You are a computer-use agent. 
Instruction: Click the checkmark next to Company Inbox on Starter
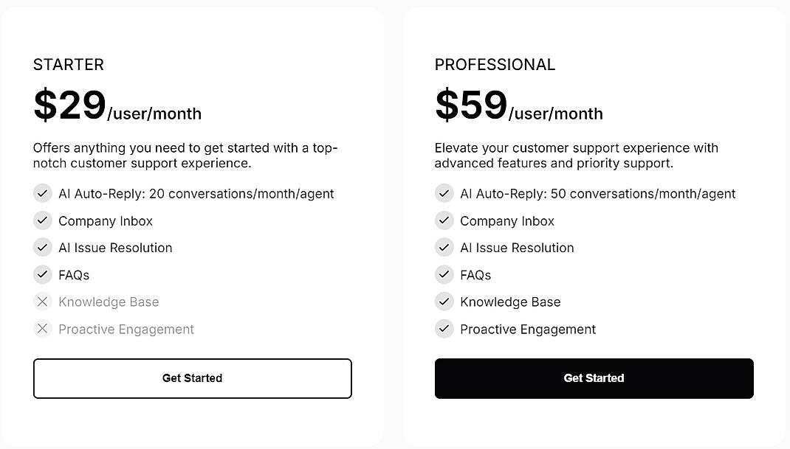pyautogui.click(x=42, y=220)
